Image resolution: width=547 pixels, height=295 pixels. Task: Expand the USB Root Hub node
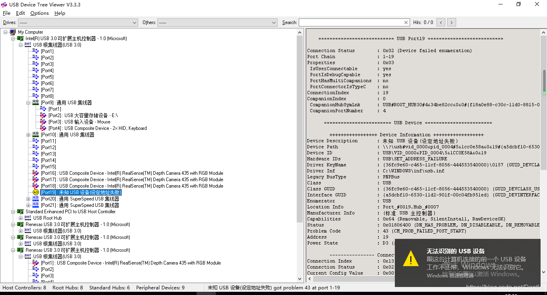click(x=20, y=218)
